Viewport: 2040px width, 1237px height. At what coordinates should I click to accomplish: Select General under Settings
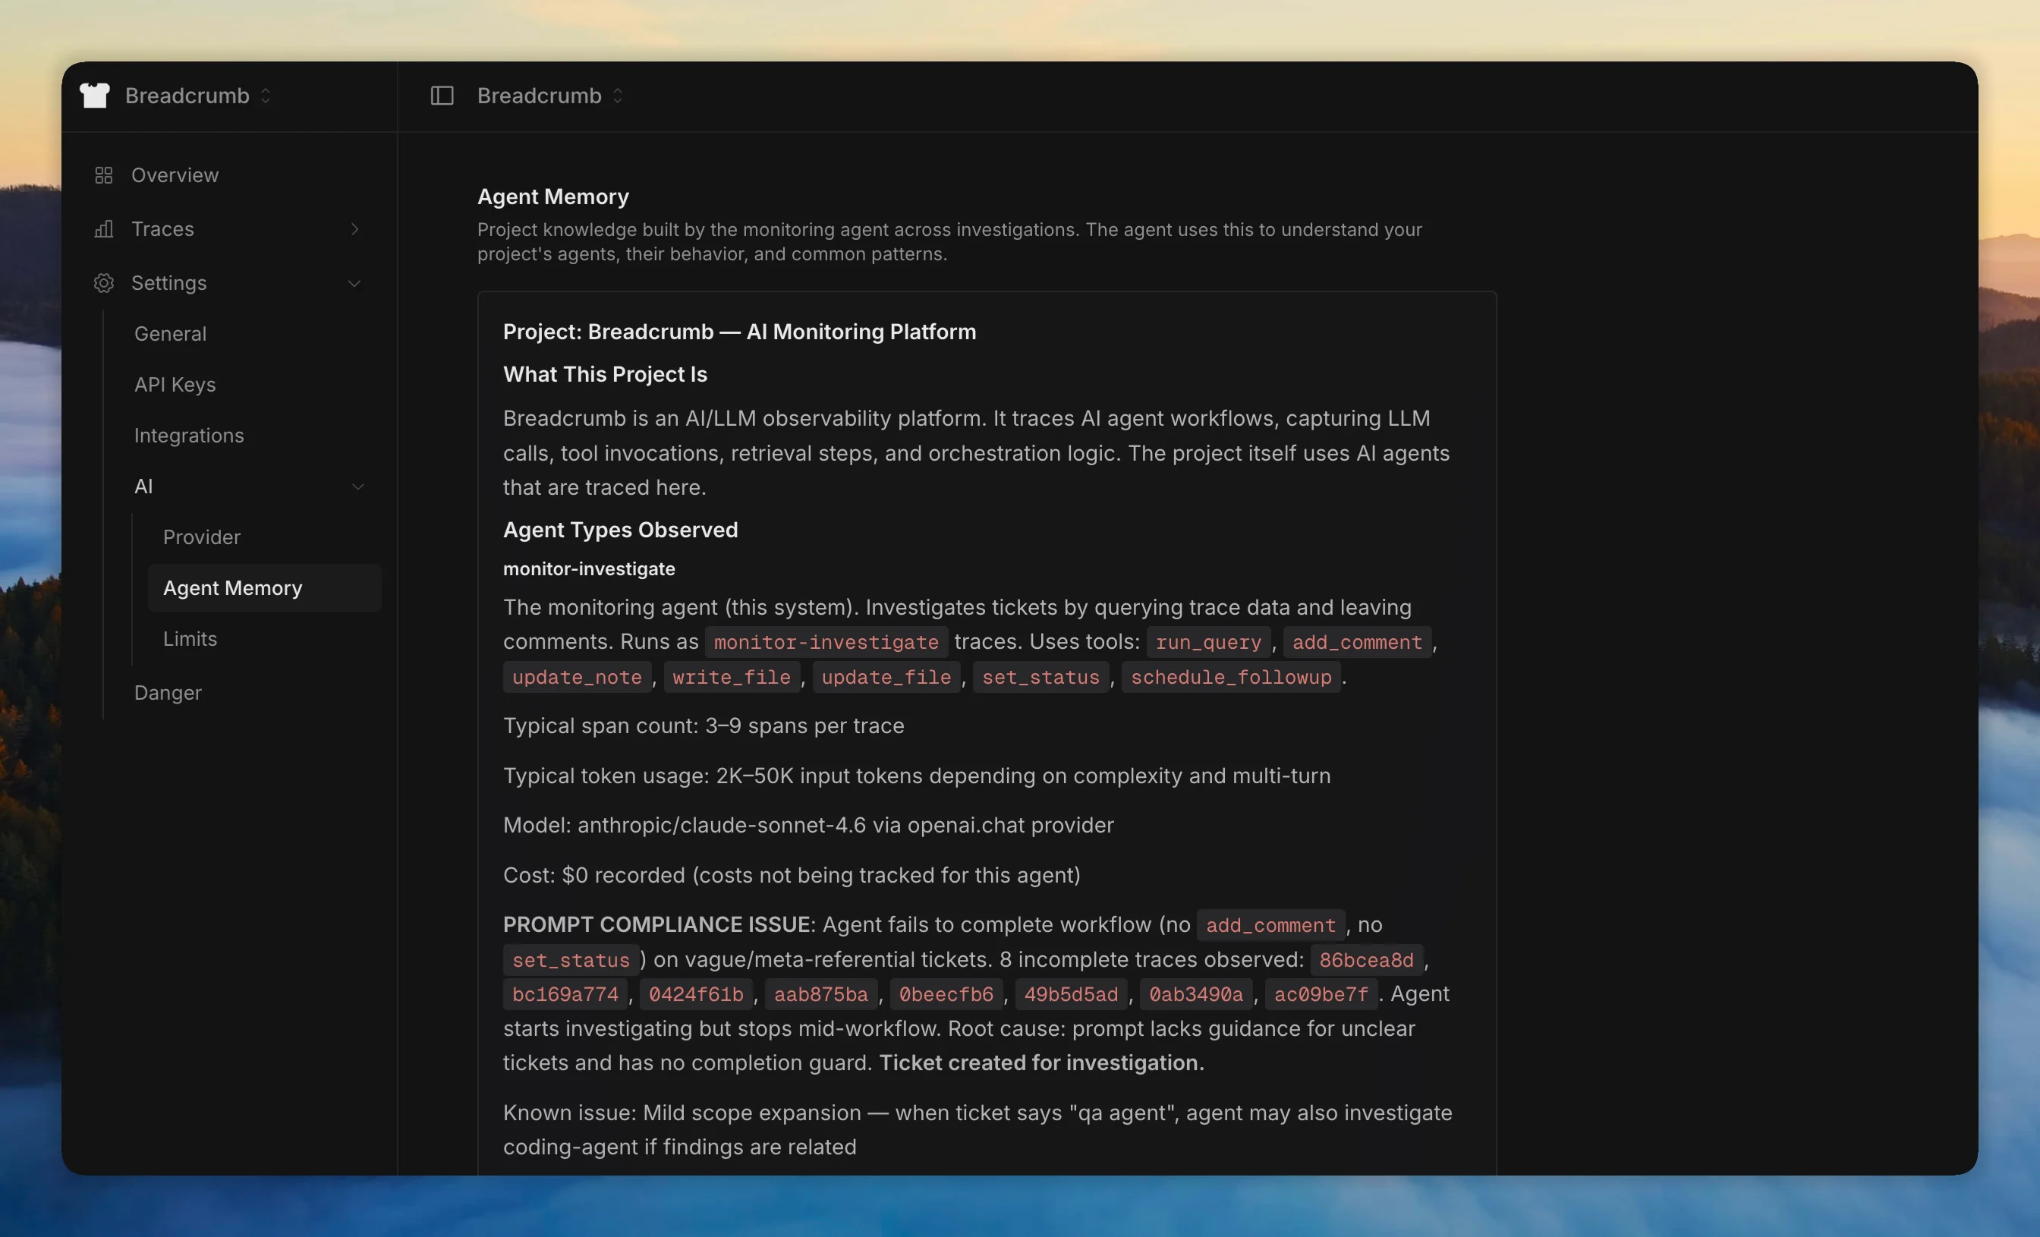[x=171, y=333]
